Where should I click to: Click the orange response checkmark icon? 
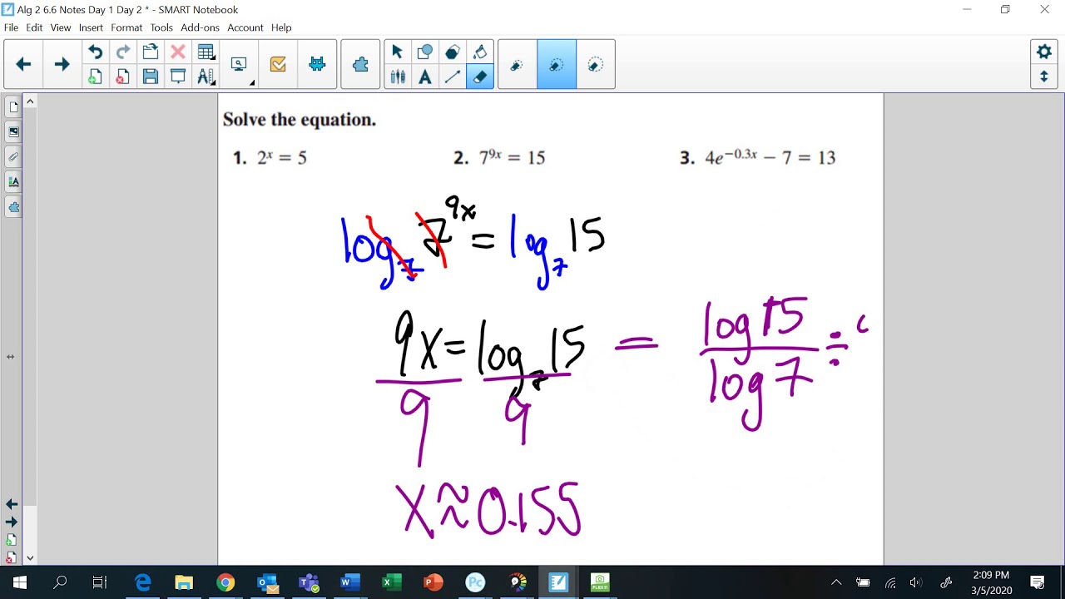(x=278, y=64)
